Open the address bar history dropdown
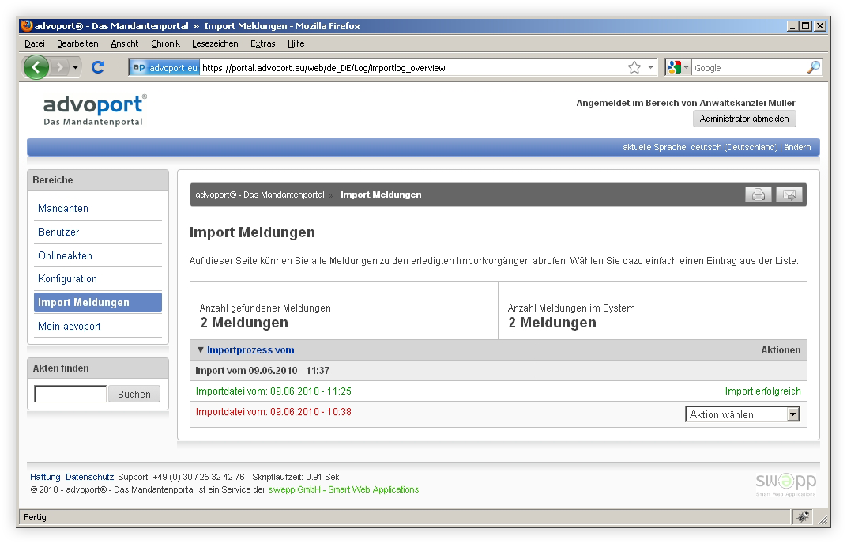Image resolution: width=847 pixels, height=544 pixels. 650,67
